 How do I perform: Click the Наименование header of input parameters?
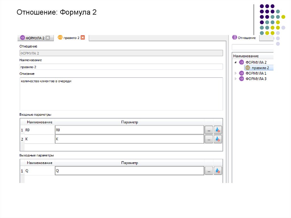40,122
